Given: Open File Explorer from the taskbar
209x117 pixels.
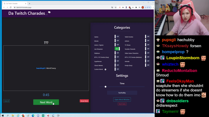Looking at the screenshot, I should pos(13,116).
